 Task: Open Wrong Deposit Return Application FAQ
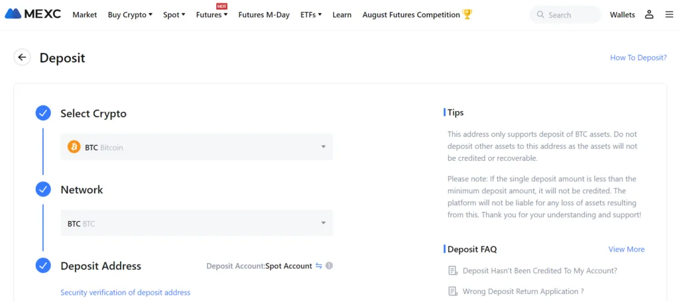click(523, 291)
